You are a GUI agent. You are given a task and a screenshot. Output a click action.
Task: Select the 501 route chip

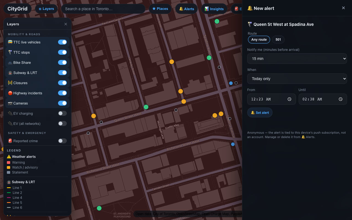[x=278, y=40]
